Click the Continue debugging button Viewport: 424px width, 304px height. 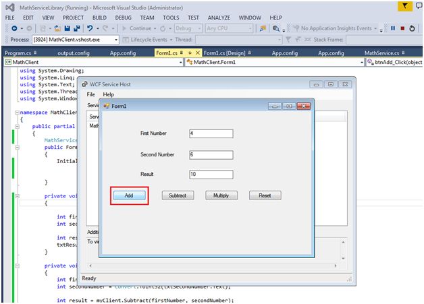coord(136,28)
